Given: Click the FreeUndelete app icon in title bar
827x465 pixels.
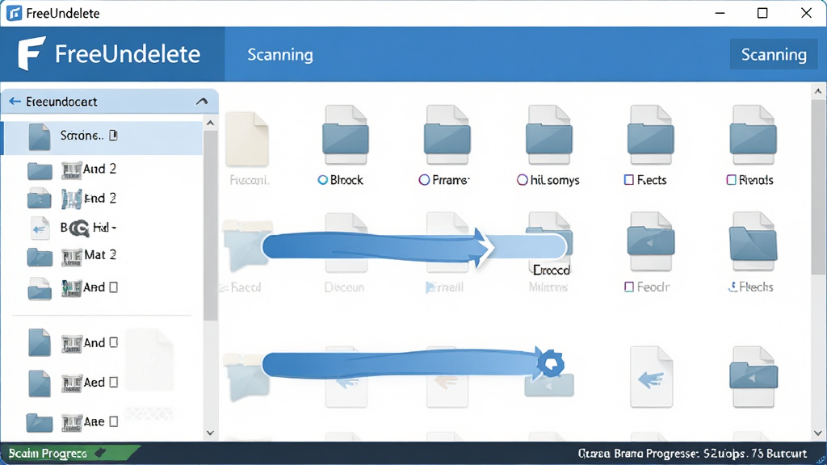Looking at the screenshot, I should [x=15, y=13].
